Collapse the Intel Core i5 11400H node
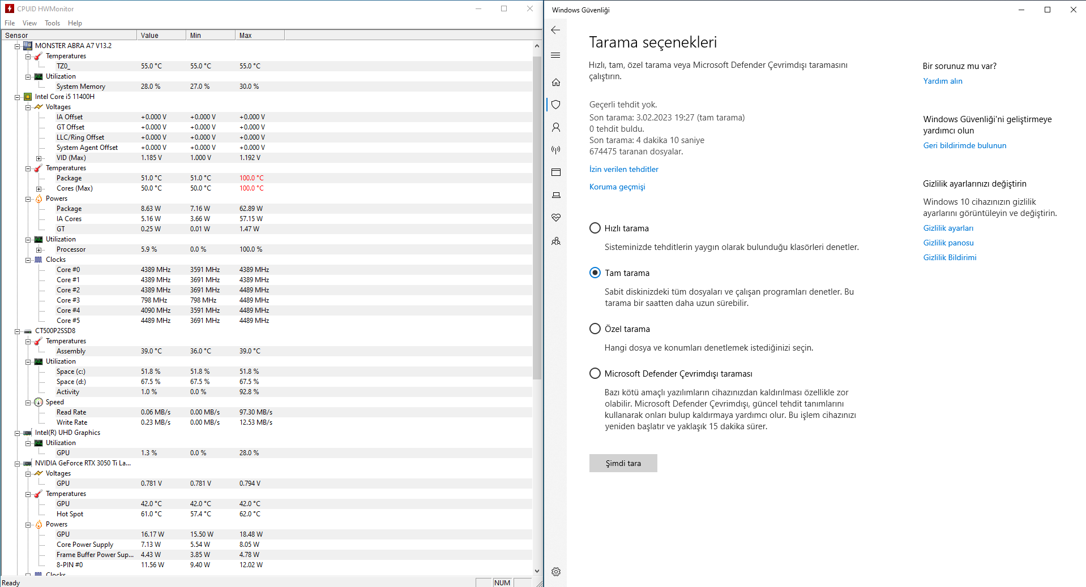The height and width of the screenshot is (587, 1086). pos(18,97)
